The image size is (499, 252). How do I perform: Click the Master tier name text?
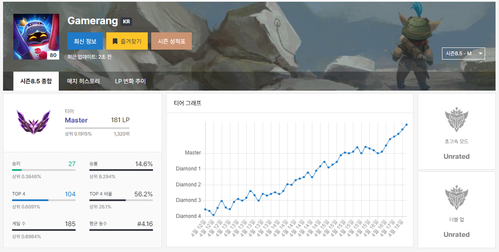coord(76,120)
